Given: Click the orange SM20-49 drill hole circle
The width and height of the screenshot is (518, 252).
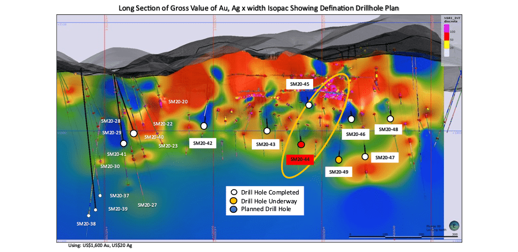Looking at the screenshot, I should [x=339, y=160].
